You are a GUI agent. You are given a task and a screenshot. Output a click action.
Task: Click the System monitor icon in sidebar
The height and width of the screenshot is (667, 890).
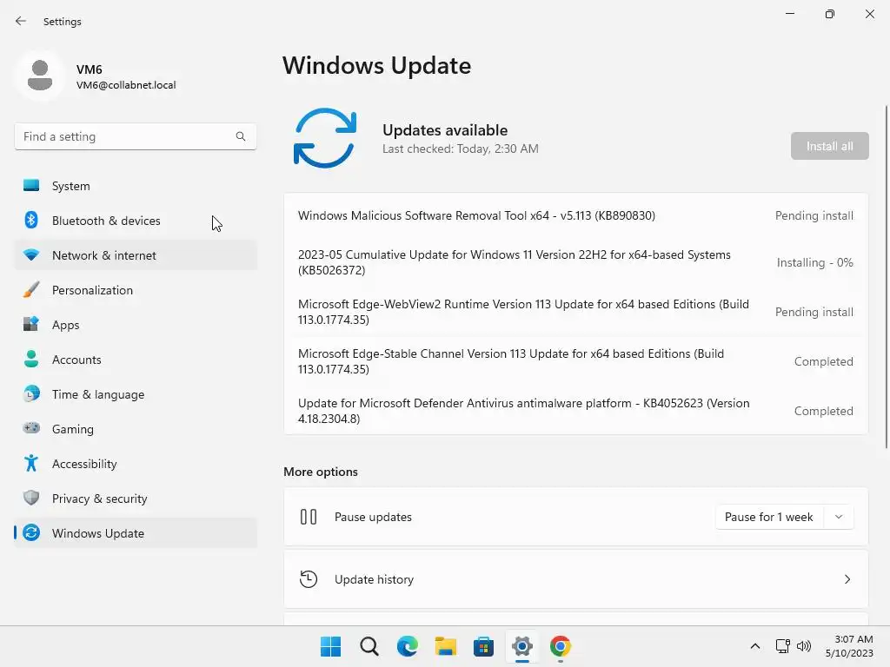(x=31, y=186)
